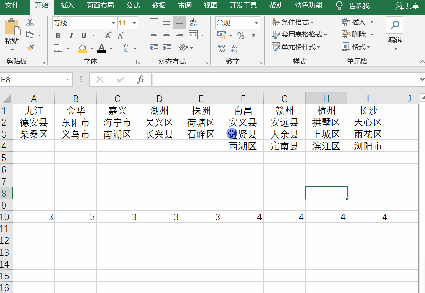Click the Merge and Center icon
This screenshot has width=425, height=293.
(x=193, y=35)
